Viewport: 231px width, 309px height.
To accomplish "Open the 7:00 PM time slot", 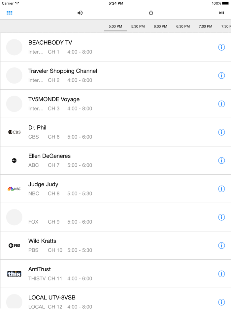I will pyautogui.click(x=205, y=26).
